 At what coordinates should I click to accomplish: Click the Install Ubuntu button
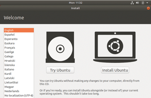pos(115,70)
